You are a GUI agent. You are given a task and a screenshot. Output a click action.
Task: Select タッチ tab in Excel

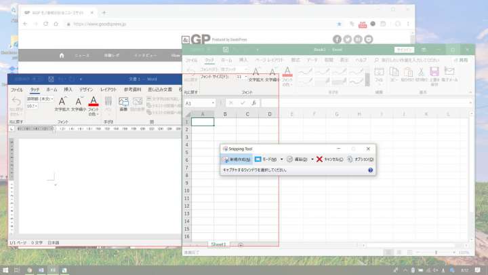[x=209, y=60]
